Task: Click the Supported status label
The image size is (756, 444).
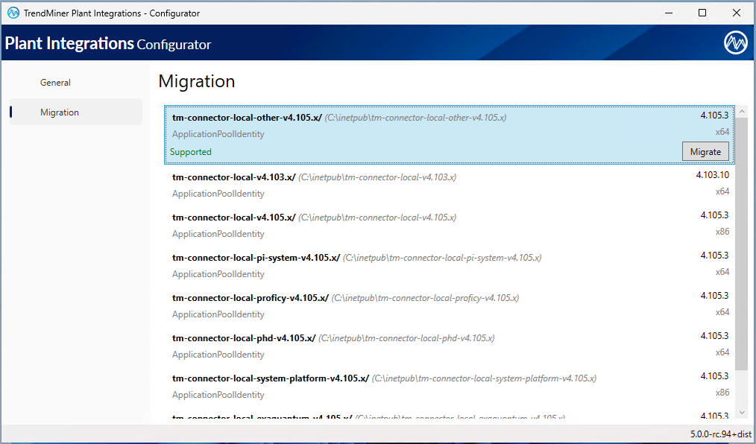Action: tap(190, 151)
